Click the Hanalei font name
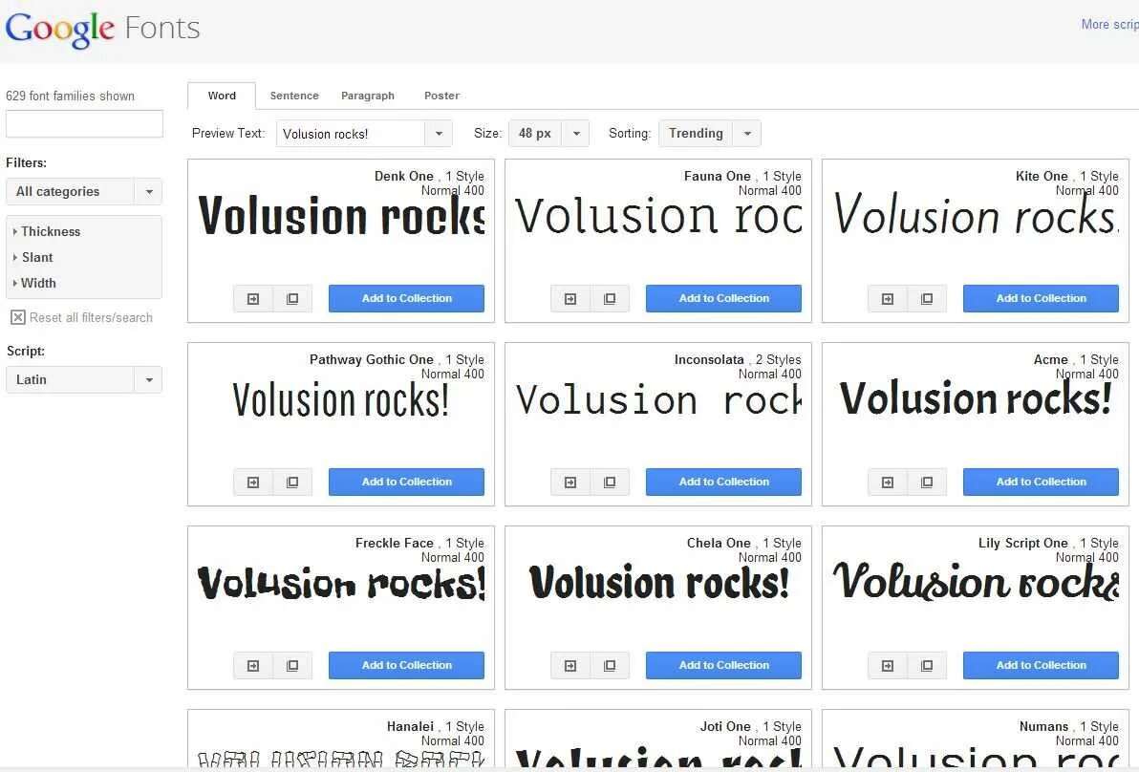 [411, 726]
